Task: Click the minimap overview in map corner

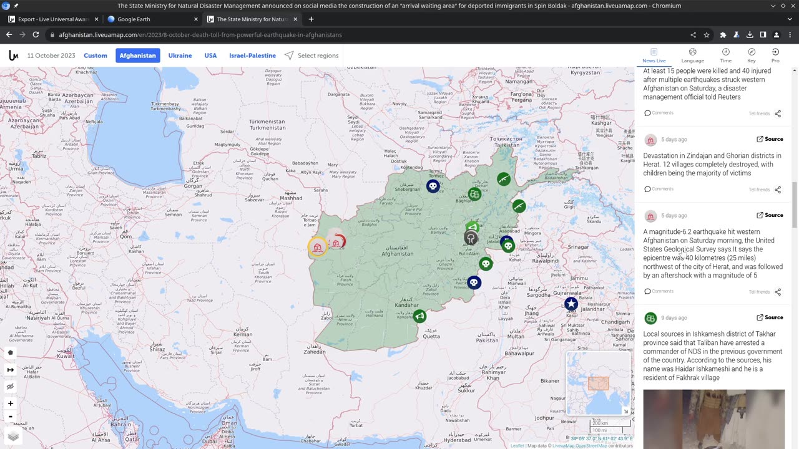Action: pos(598,383)
